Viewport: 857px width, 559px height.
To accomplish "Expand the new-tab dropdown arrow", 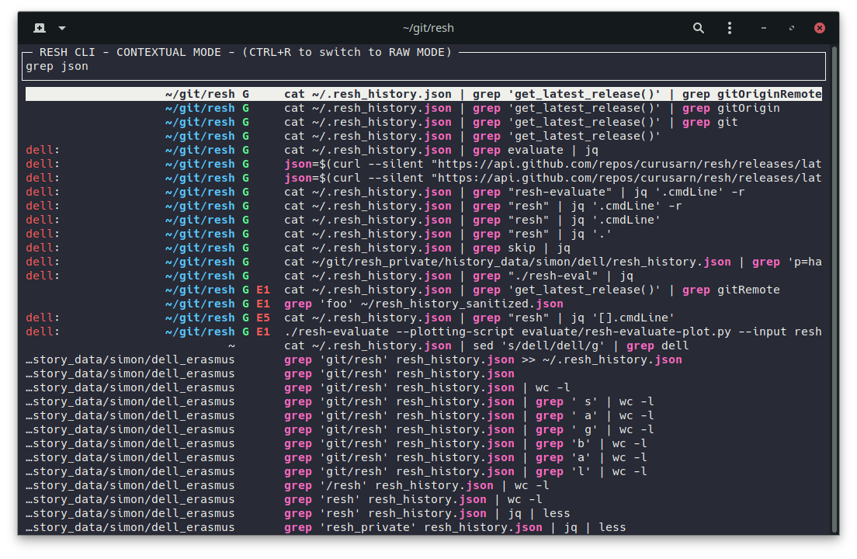I will click(62, 28).
